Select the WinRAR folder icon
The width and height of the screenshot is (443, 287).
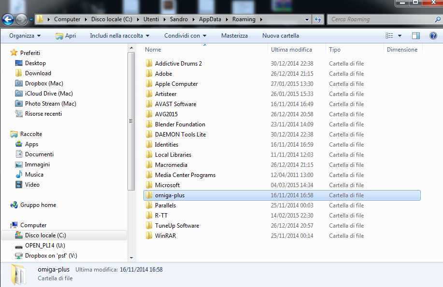pos(149,236)
